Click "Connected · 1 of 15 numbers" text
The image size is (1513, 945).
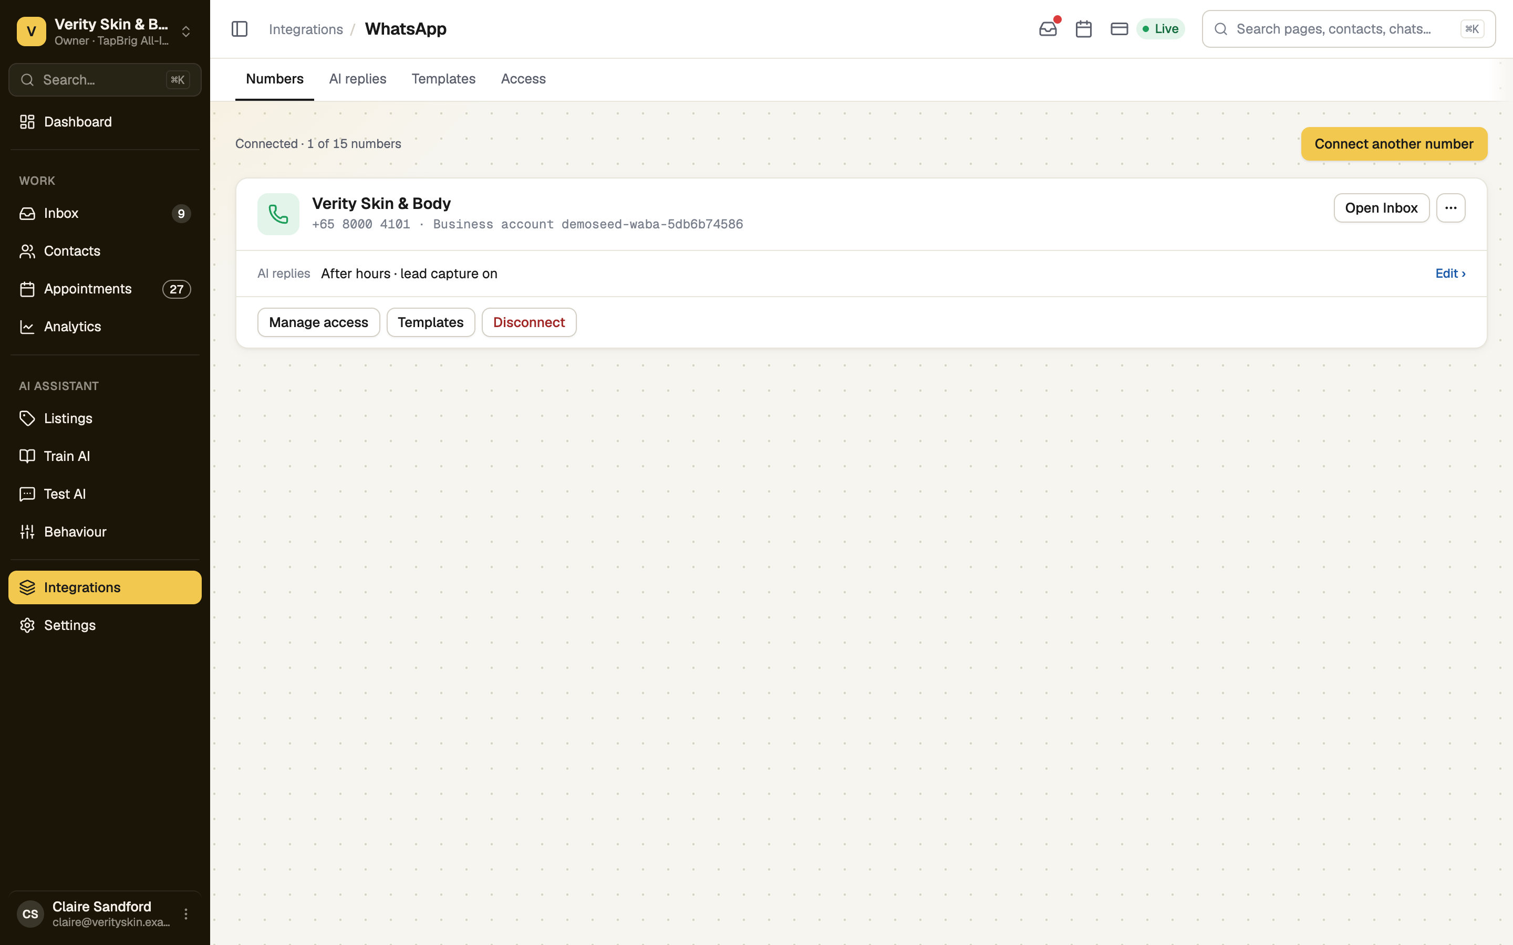[x=318, y=144]
